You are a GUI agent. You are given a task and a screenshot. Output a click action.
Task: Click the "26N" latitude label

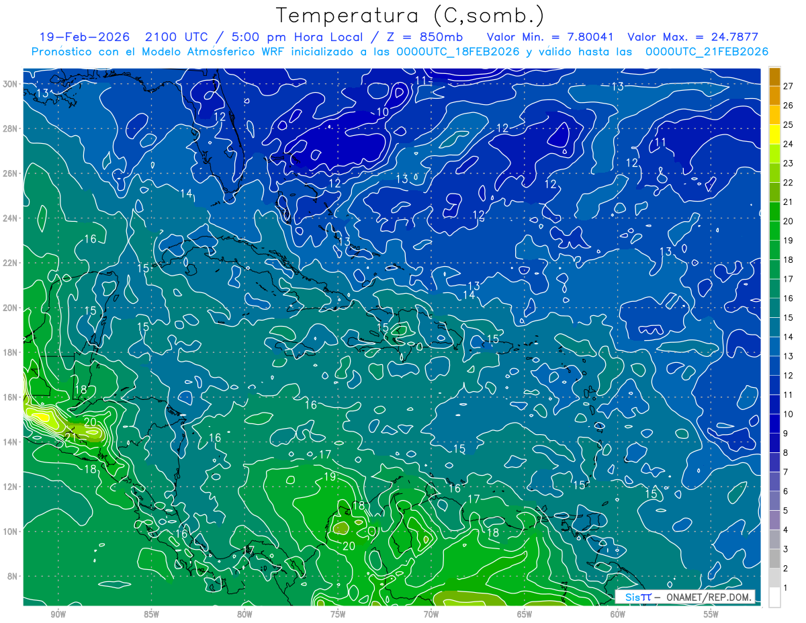click(x=11, y=173)
